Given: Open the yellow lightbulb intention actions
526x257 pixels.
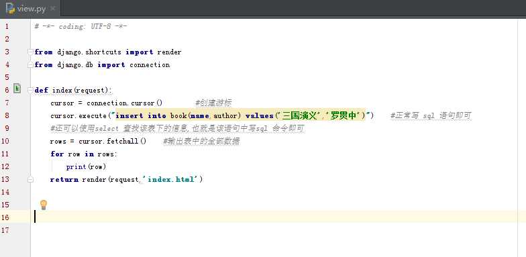Looking at the screenshot, I should pyautogui.click(x=43, y=205).
